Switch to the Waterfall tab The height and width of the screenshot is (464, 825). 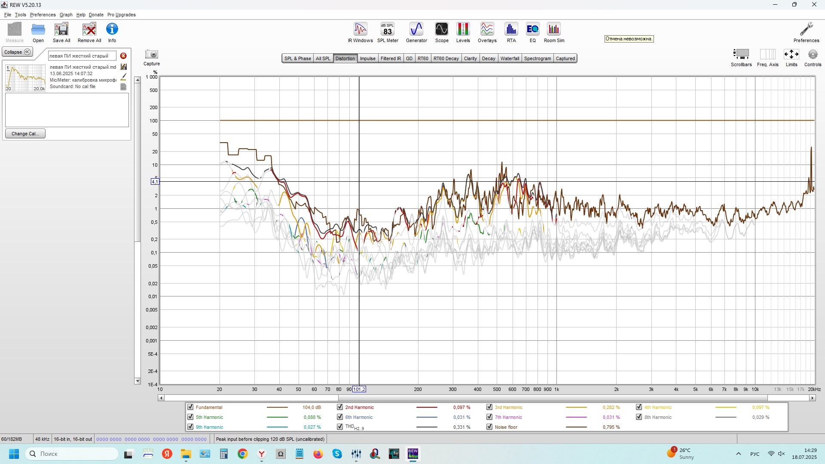(x=510, y=58)
